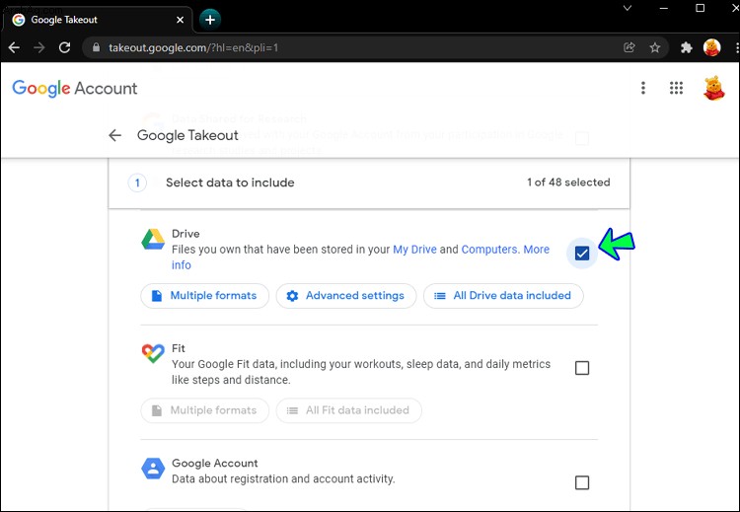Open the Google account avatar
This screenshot has width=740, height=512.
pyautogui.click(x=713, y=88)
